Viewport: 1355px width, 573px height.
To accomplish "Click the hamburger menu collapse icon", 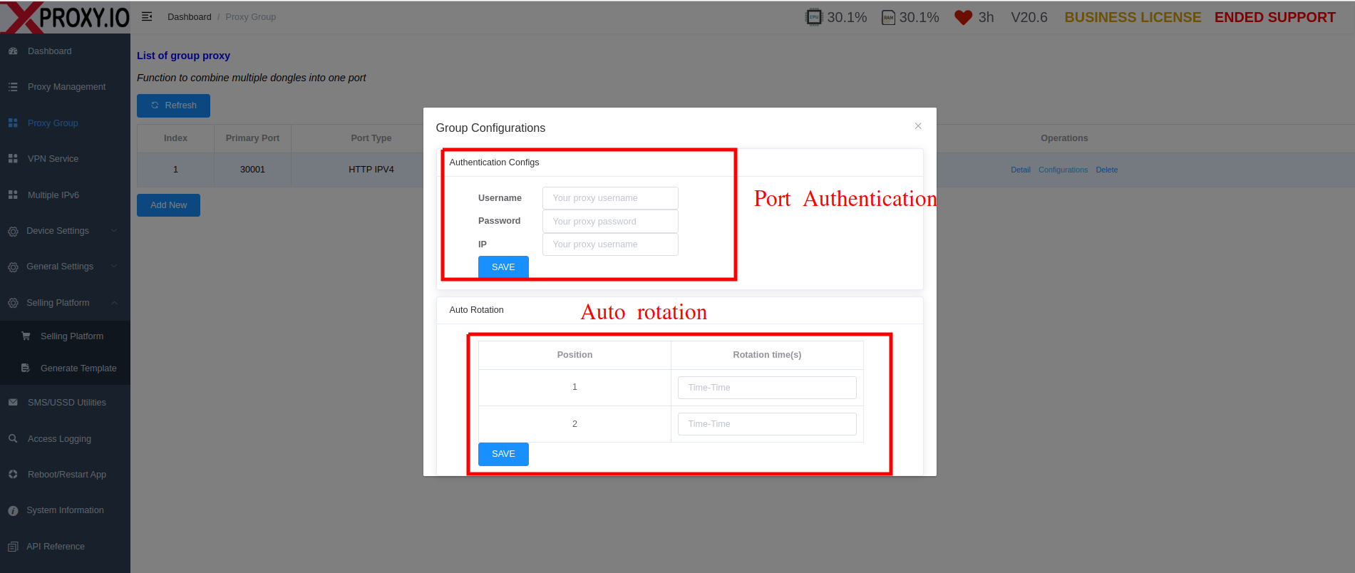I will coord(147,16).
